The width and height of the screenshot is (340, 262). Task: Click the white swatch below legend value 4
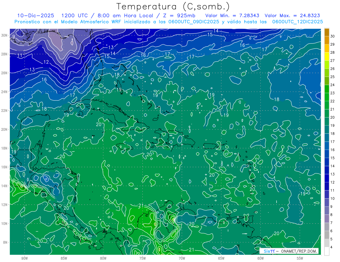click(327, 251)
